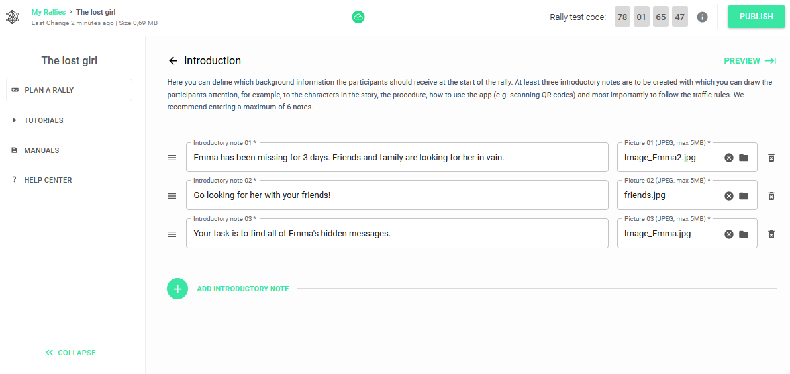Click the double chevron collapse icon
The image size is (790, 374).
click(x=50, y=353)
